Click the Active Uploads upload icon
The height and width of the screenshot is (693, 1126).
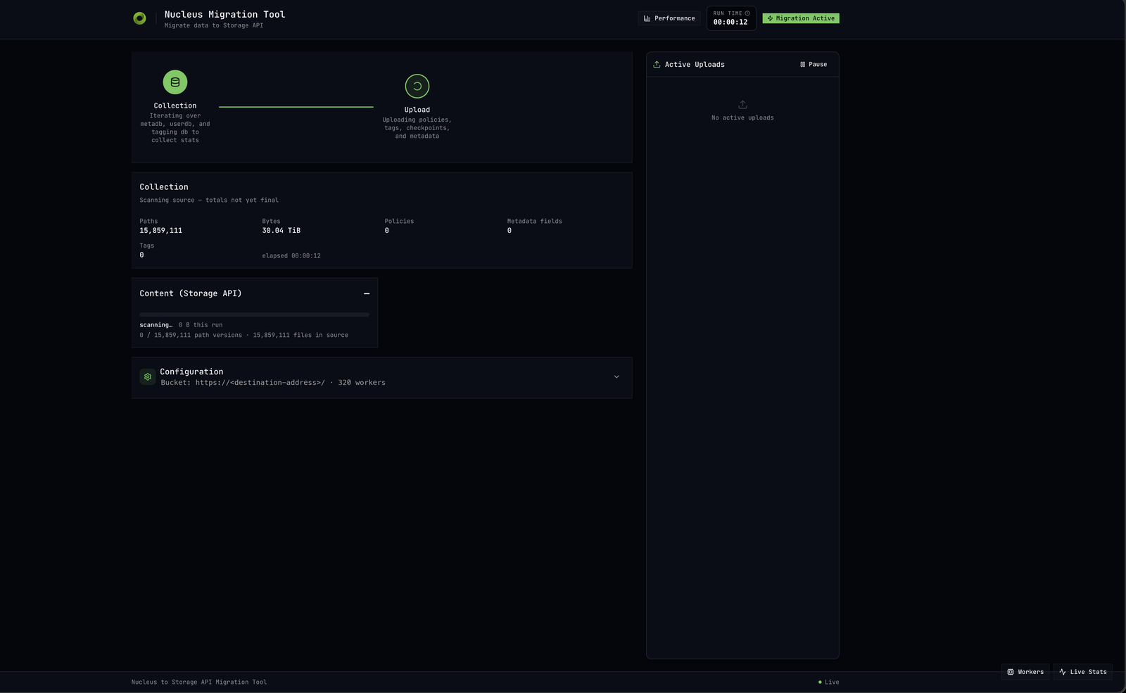point(657,64)
